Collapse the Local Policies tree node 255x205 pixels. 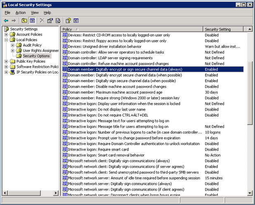pyautogui.click(x=6, y=40)
